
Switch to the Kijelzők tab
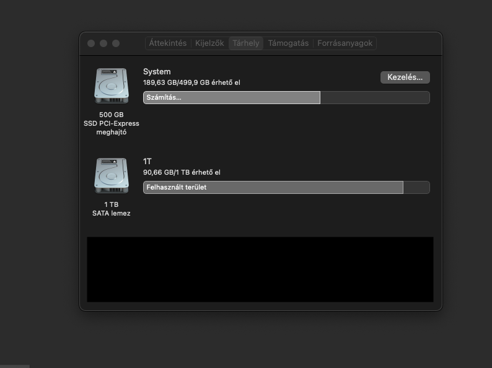pos(209,43)
